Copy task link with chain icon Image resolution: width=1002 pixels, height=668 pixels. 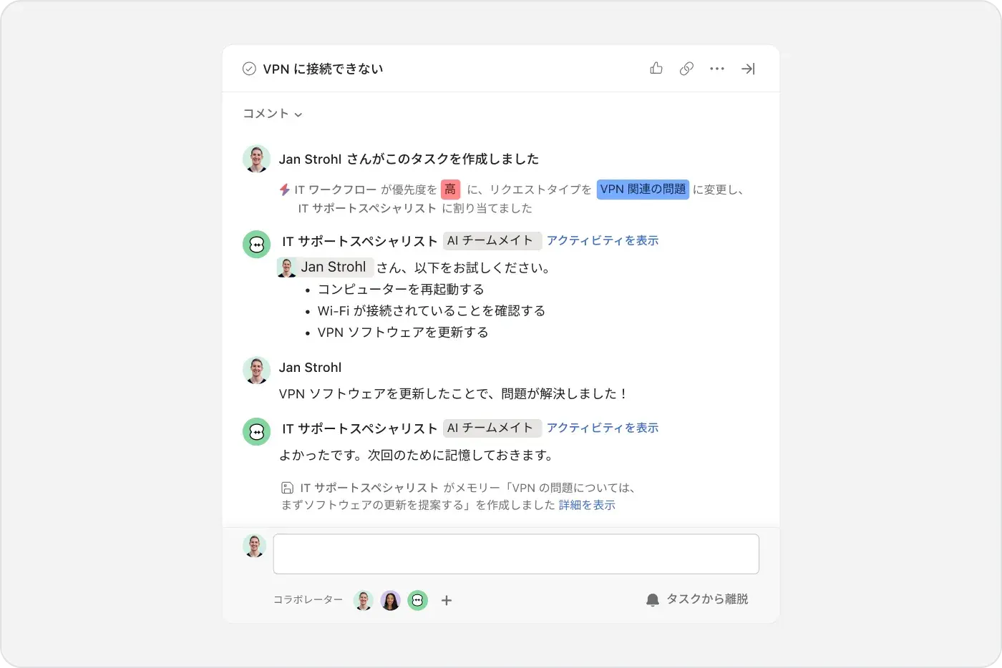pos(686,69)
